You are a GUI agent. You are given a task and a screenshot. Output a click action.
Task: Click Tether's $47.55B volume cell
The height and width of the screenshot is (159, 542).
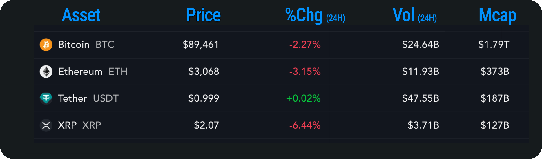pos(420,98)
